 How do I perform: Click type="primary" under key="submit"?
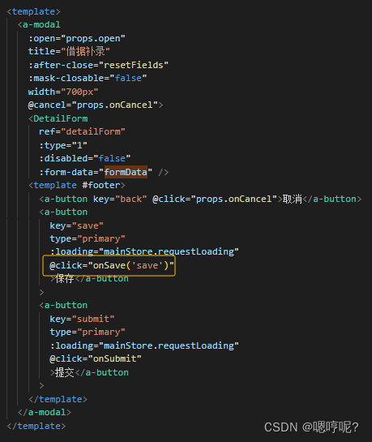[88, 332]
